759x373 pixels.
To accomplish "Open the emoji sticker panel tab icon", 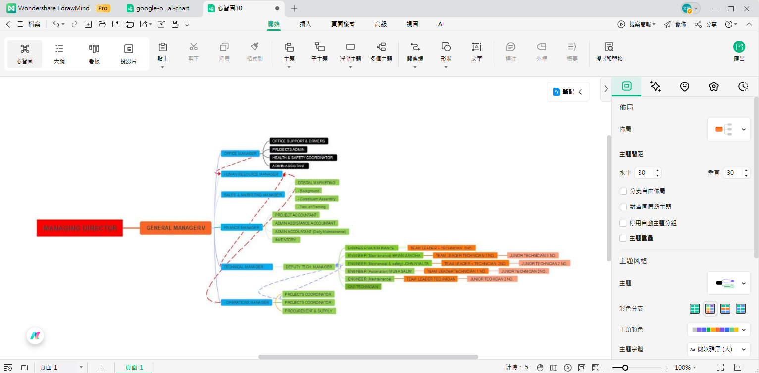I will [685, 86].
